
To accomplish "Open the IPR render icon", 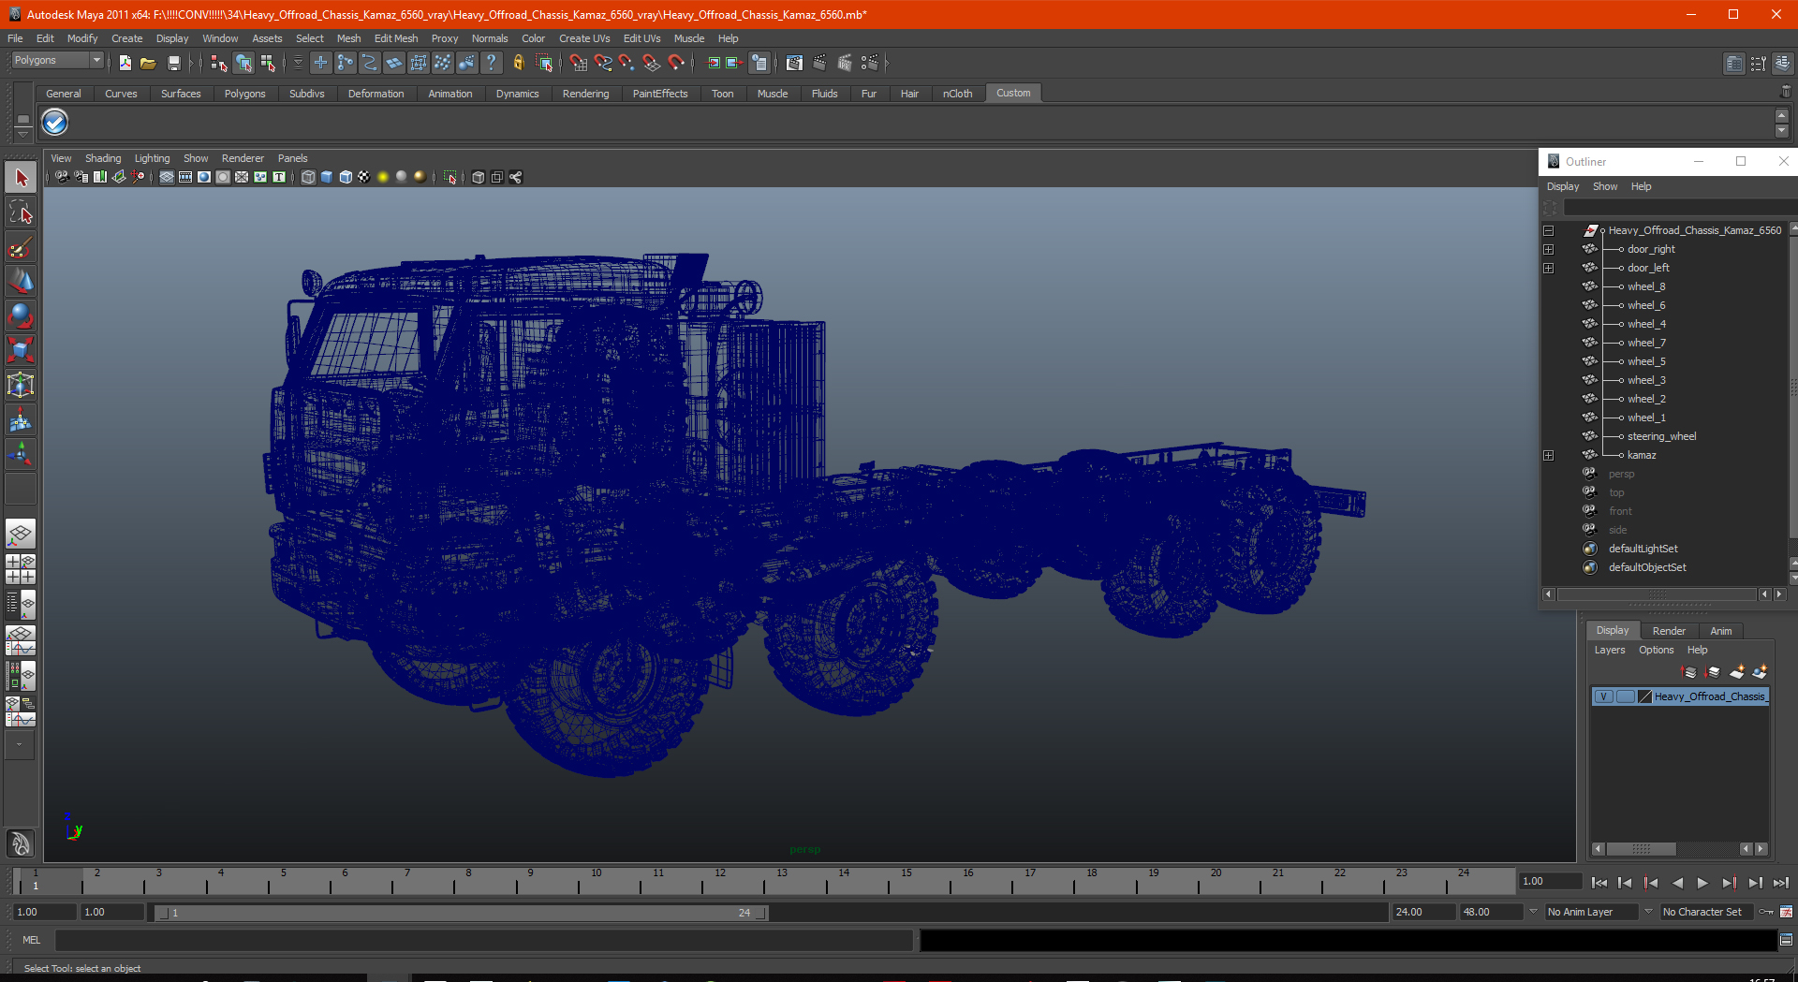I will click(845, 63).
